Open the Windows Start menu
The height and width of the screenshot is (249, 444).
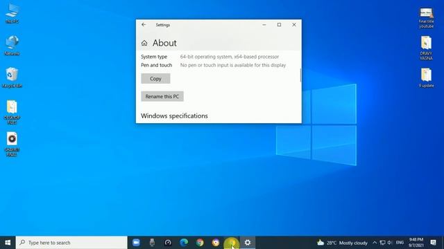(8, 243)
